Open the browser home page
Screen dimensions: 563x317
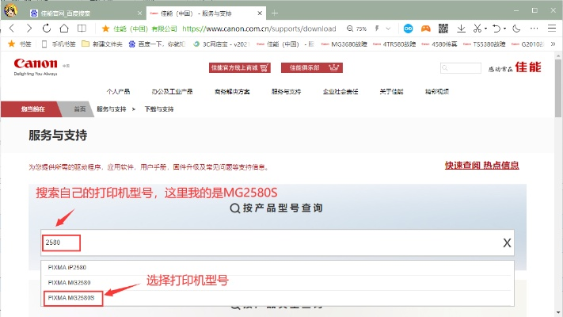coord(64,29)
